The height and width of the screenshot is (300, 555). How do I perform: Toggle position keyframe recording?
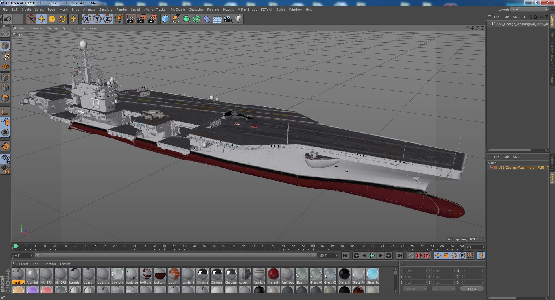(x=438, y=255)
